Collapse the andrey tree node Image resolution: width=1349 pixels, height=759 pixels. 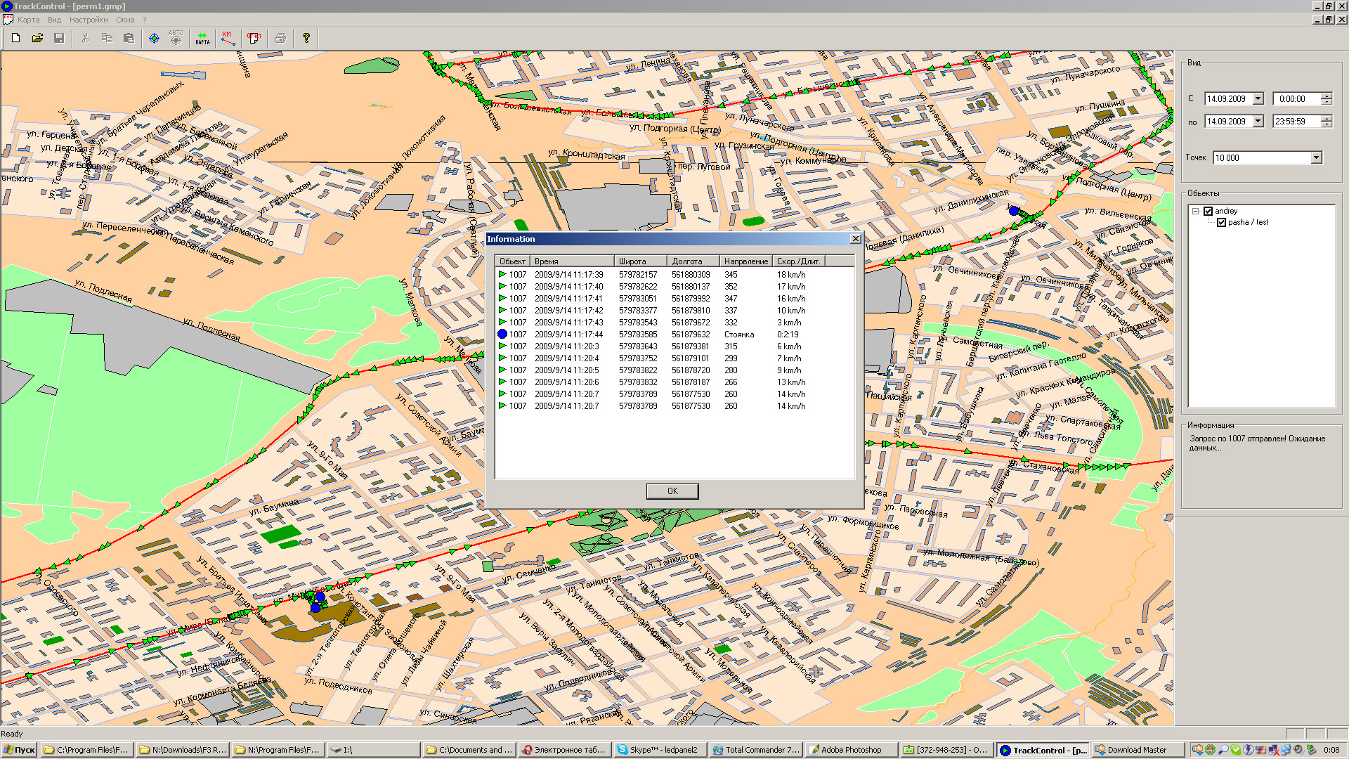coord(1195,211)
